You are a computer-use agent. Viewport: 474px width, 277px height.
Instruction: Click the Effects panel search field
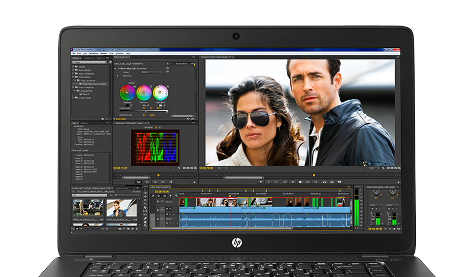coord(89,62)
